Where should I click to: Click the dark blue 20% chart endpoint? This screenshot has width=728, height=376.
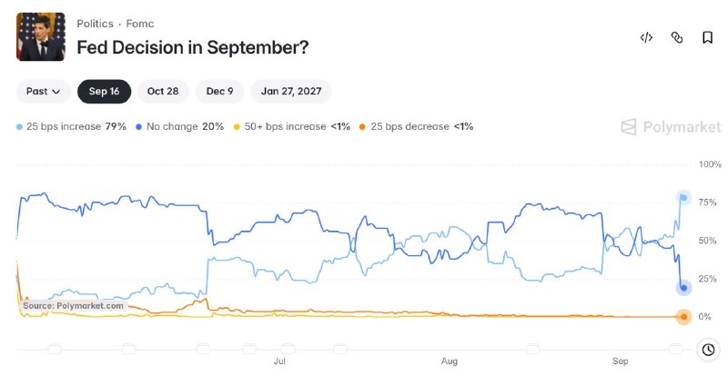683,288
